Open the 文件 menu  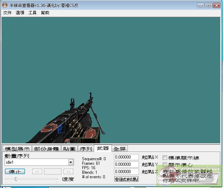(x=7, y=13)
